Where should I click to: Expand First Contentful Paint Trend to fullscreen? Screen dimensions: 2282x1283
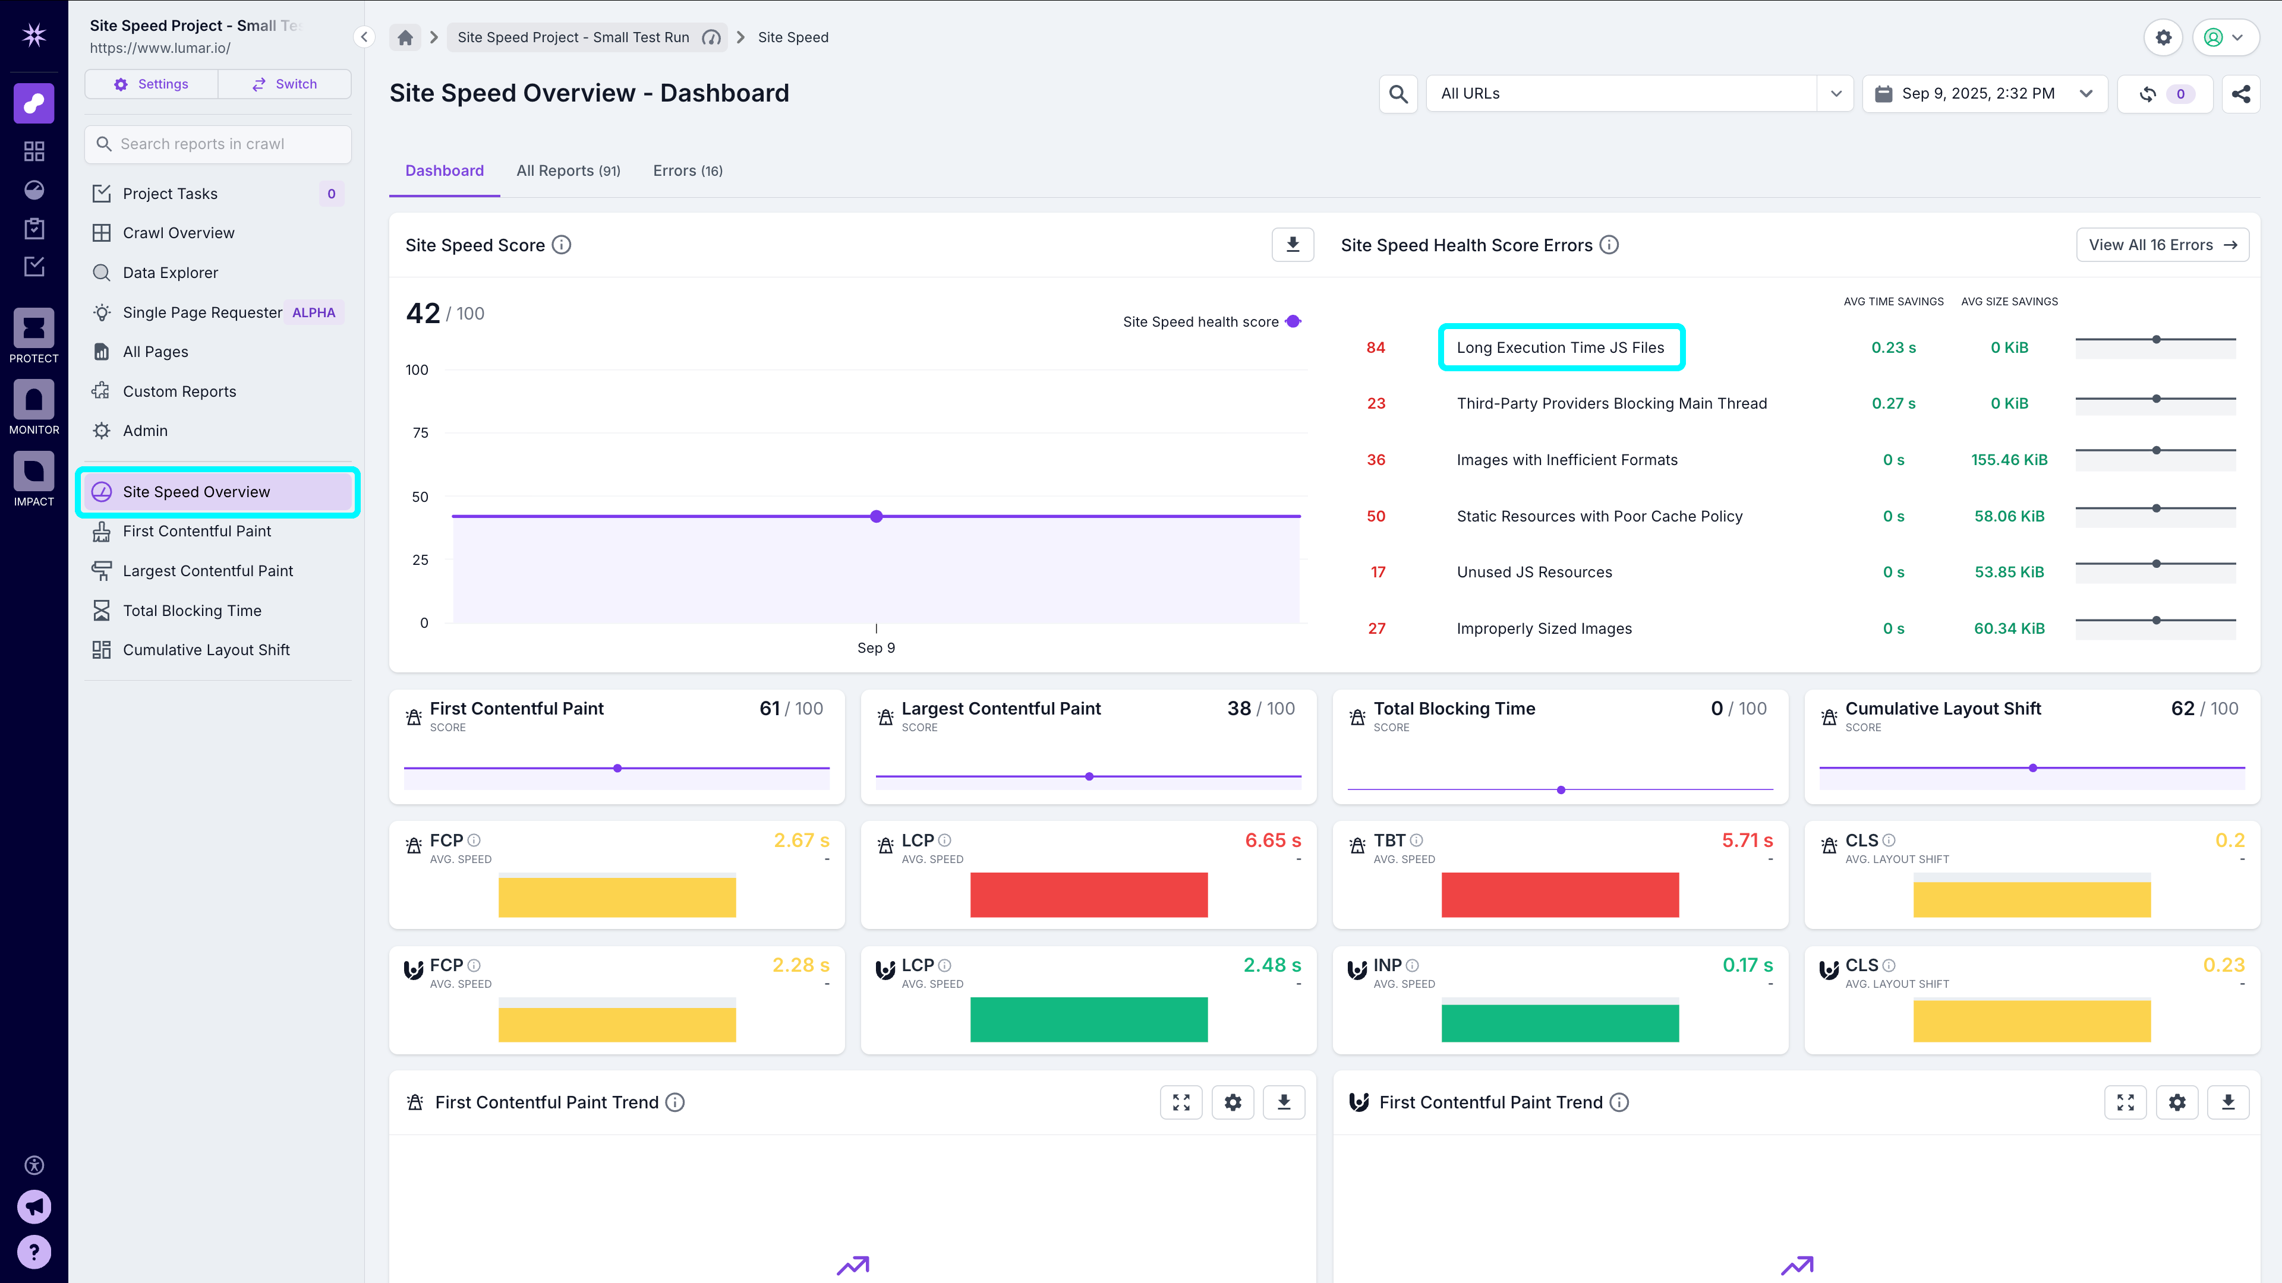[1181, 1102]
